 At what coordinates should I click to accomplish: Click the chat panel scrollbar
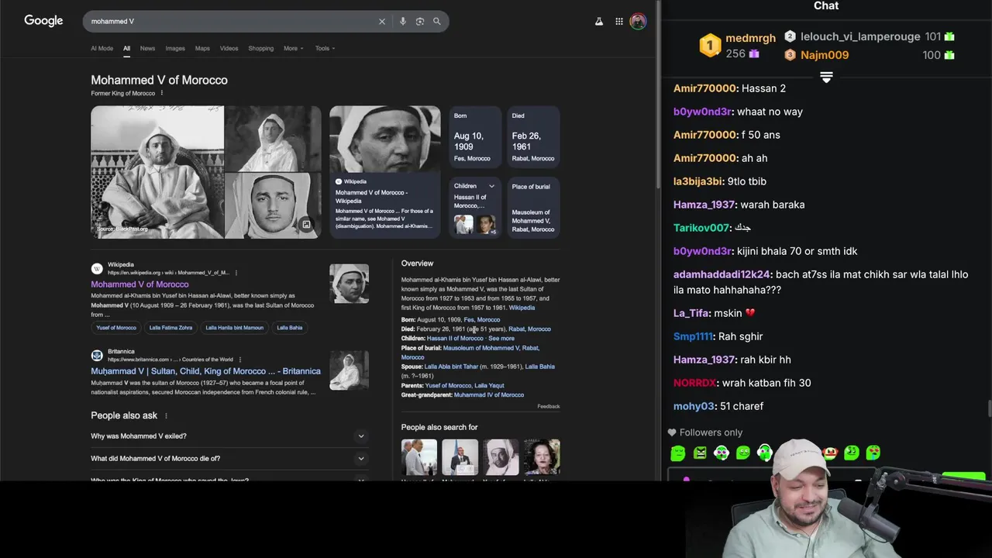[989, 408]
